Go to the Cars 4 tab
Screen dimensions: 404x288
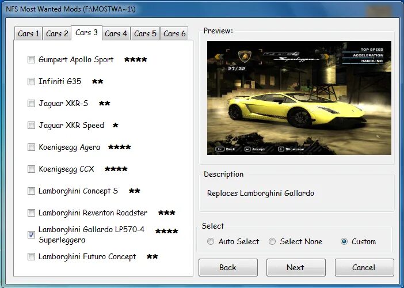(x=116, y=33)
